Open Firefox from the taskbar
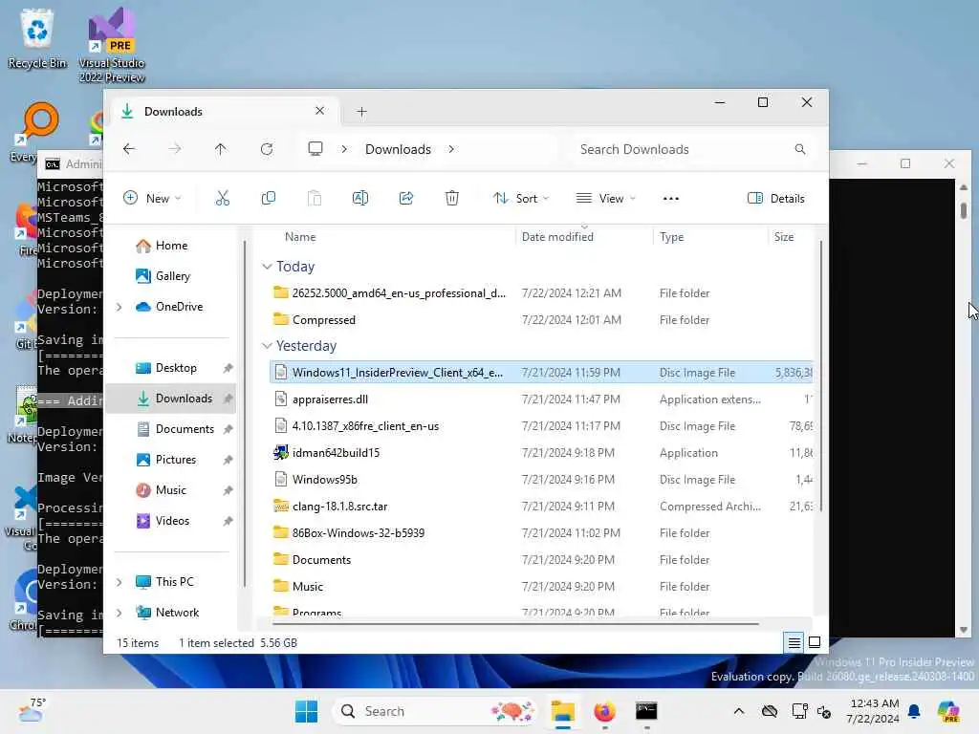Screen dimensions: 979x734 point(604,711)
